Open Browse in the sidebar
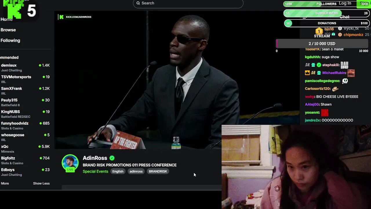The image size is (371, 209). (x=8, y=30)
